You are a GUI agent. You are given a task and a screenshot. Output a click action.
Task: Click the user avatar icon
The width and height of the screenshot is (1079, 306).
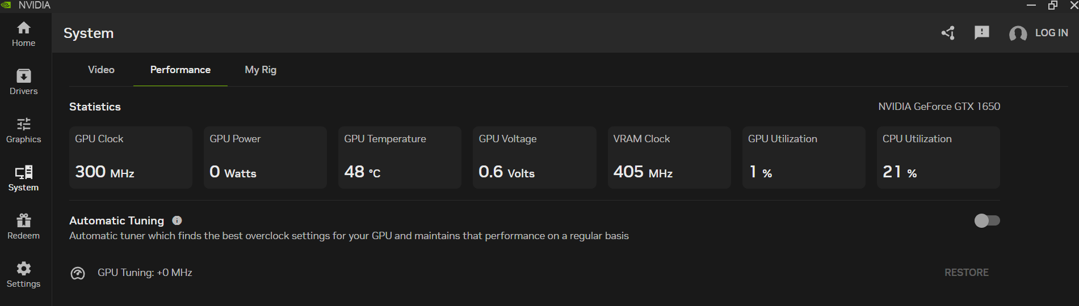(x=1018, y=33)
